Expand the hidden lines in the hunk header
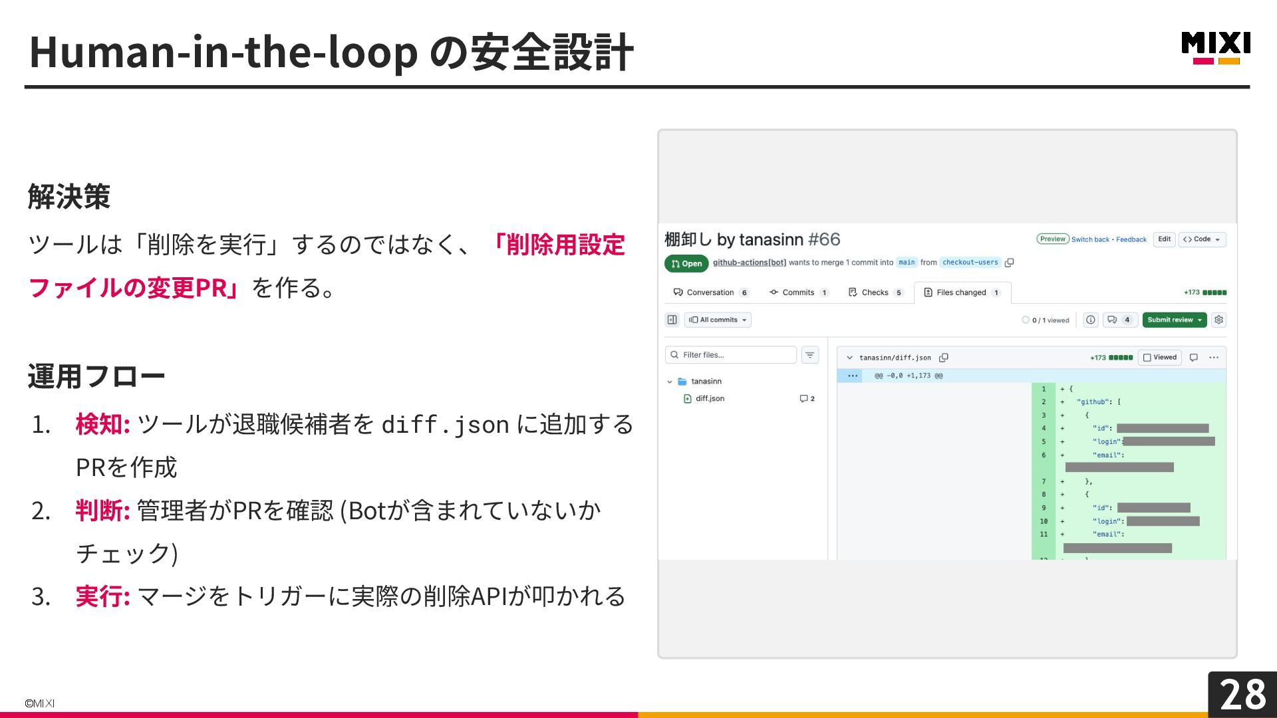The width and height of the screenshot is (1277, 718). coord(852,376)
